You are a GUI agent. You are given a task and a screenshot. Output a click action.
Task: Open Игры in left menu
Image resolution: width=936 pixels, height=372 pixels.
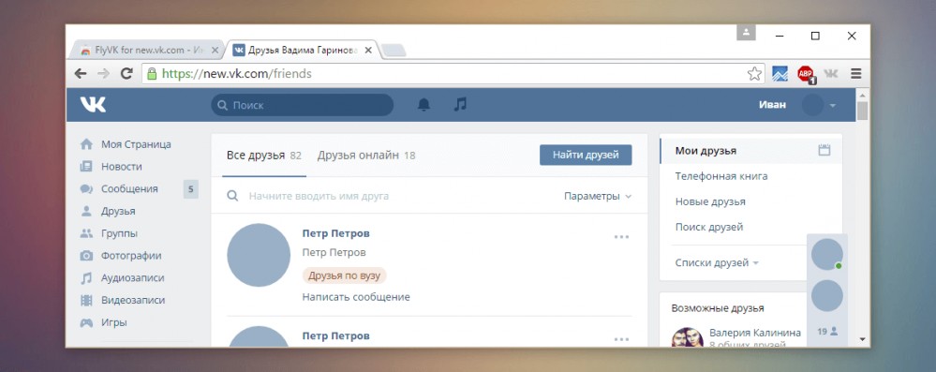pyautogui.click(x=114, y=322)
